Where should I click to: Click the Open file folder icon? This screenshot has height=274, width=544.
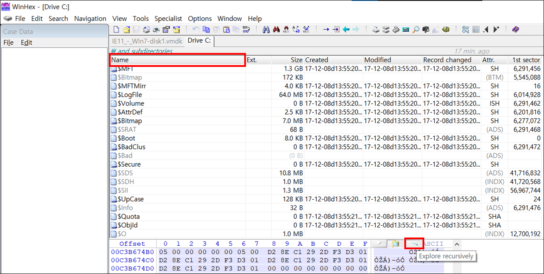click(126, 30)
